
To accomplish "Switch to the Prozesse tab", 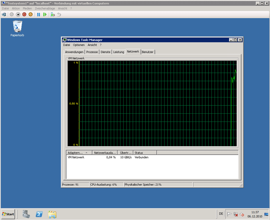I will point(92,52).
